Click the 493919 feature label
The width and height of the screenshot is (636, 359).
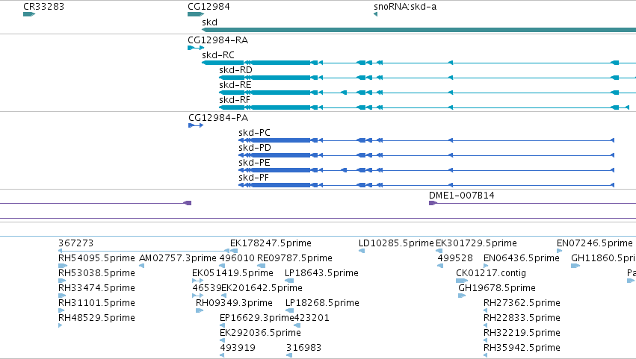coord(238,348)
